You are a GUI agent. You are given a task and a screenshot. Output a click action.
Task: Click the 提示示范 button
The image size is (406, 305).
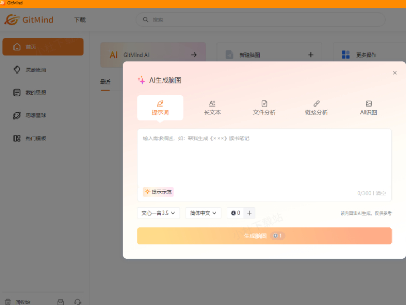coord(158,192)
